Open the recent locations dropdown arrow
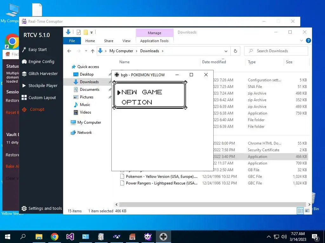 86,51
